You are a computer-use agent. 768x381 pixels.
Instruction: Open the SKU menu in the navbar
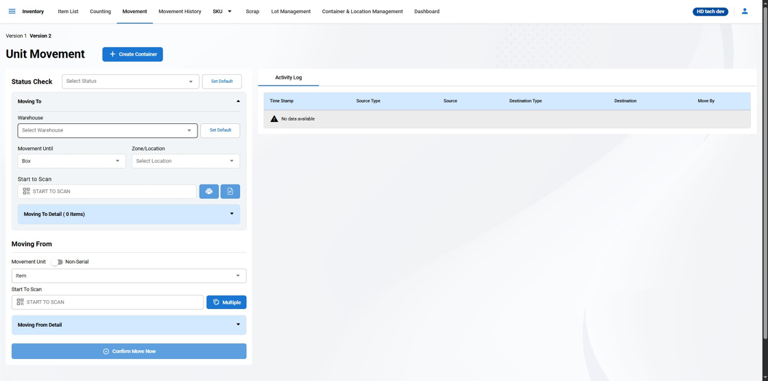point(222,12)
